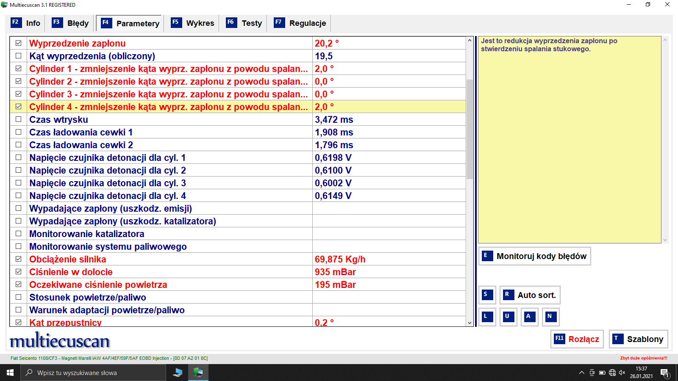
Task: Disconnect using the F11 Rozłącz button
Action: 577,339
